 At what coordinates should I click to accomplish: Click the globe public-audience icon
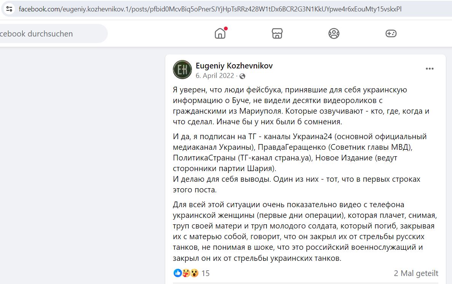243,76
